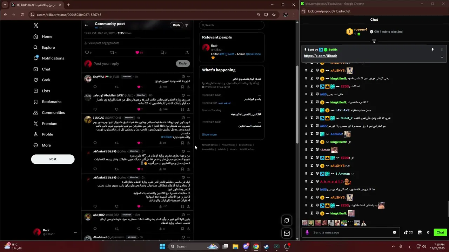Viewport: 449px width, 252px height.
Task: Open Kick chat settings gear
Action: (428, 232)
